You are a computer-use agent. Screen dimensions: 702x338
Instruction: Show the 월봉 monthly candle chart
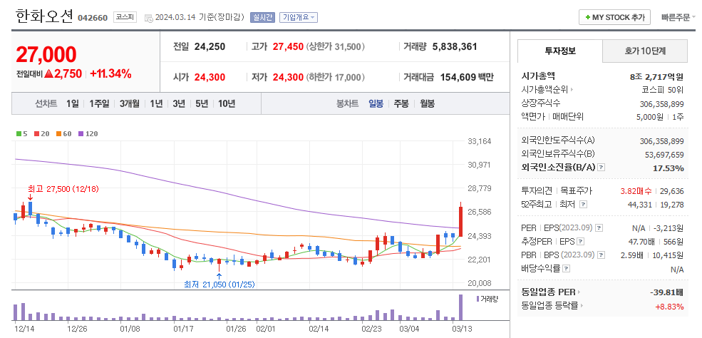427,104
